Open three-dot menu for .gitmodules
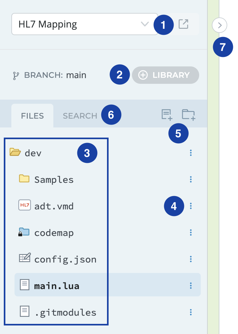The width and height of the screenshot is (238, 334). 191,312
